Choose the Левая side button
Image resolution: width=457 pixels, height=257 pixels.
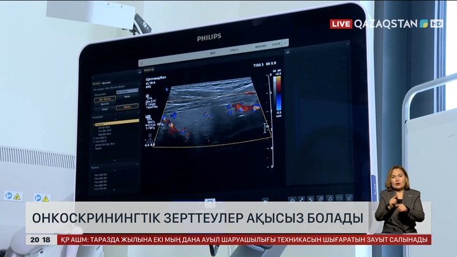[105, 109]
